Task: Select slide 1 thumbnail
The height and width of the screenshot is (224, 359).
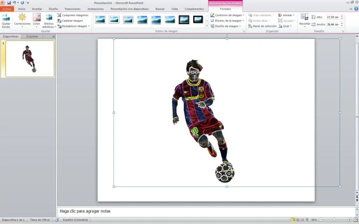Action: tap(30, 59)
